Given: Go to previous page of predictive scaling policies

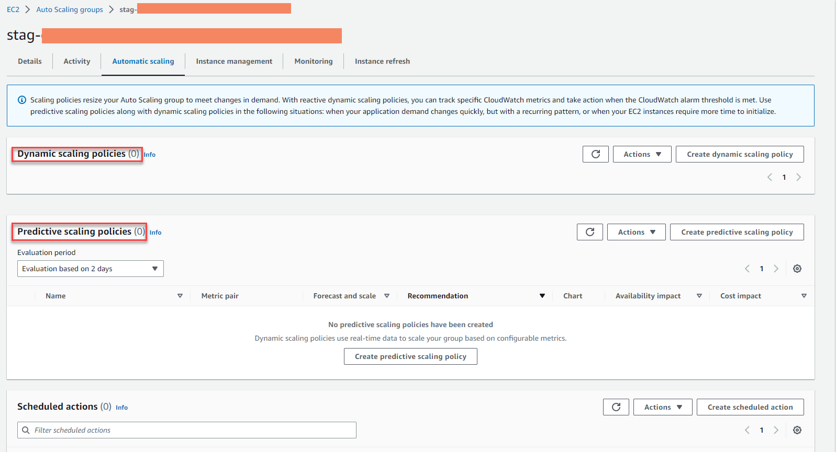Looking at the screenshot, I should point(747,269).
